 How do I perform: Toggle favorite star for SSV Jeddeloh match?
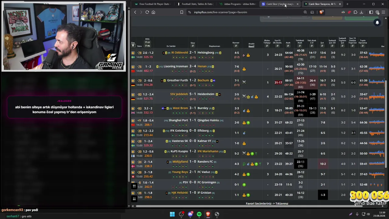[x=133, y=94]
